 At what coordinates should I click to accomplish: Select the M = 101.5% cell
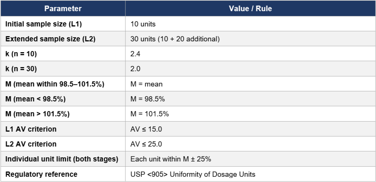(x=250, y=114)
